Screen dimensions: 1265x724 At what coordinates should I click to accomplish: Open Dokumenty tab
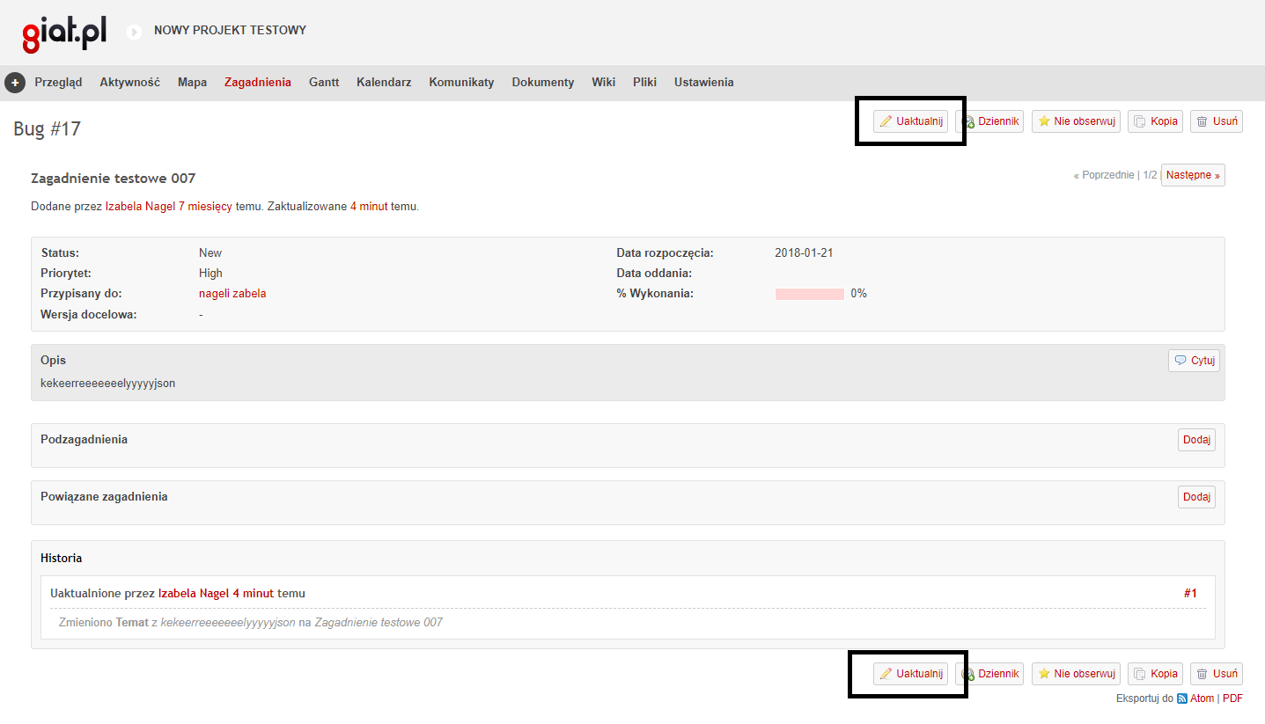543,82
